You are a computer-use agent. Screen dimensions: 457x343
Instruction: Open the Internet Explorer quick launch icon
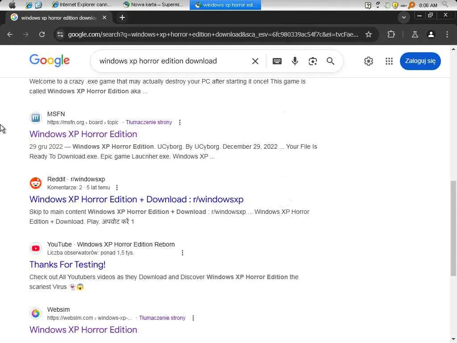pos(29,5)
